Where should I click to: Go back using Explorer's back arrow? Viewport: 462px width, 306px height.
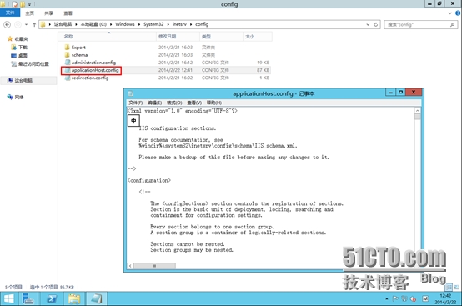[x=7, y=24]
